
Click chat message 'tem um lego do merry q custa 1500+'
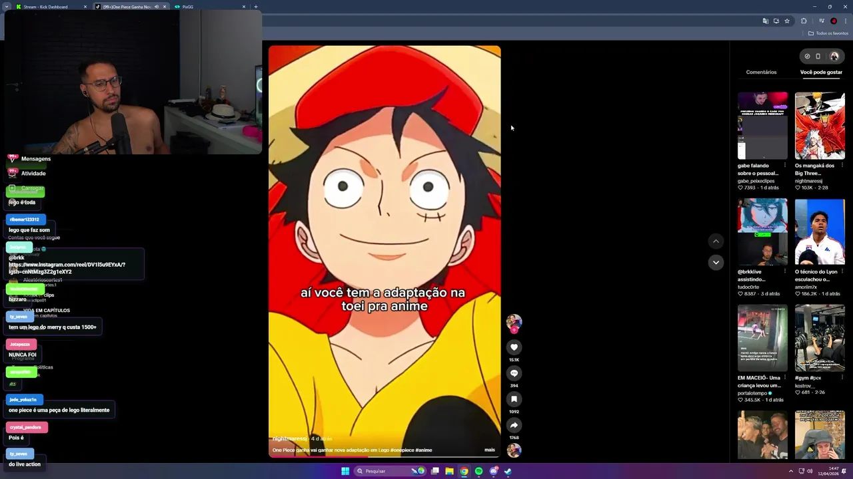tap(52, 327)
